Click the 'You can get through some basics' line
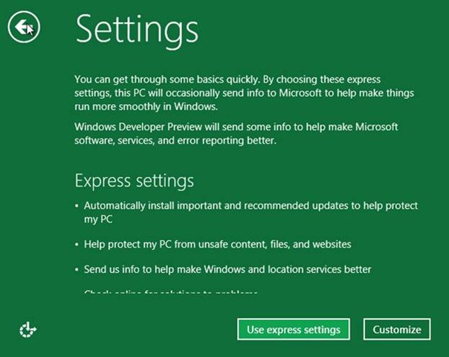Viewport: 449px width, 357px height. click(x=227, y=80)
